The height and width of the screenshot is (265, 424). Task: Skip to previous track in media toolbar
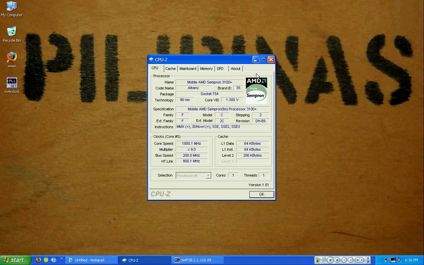click(x=344, y=260)
